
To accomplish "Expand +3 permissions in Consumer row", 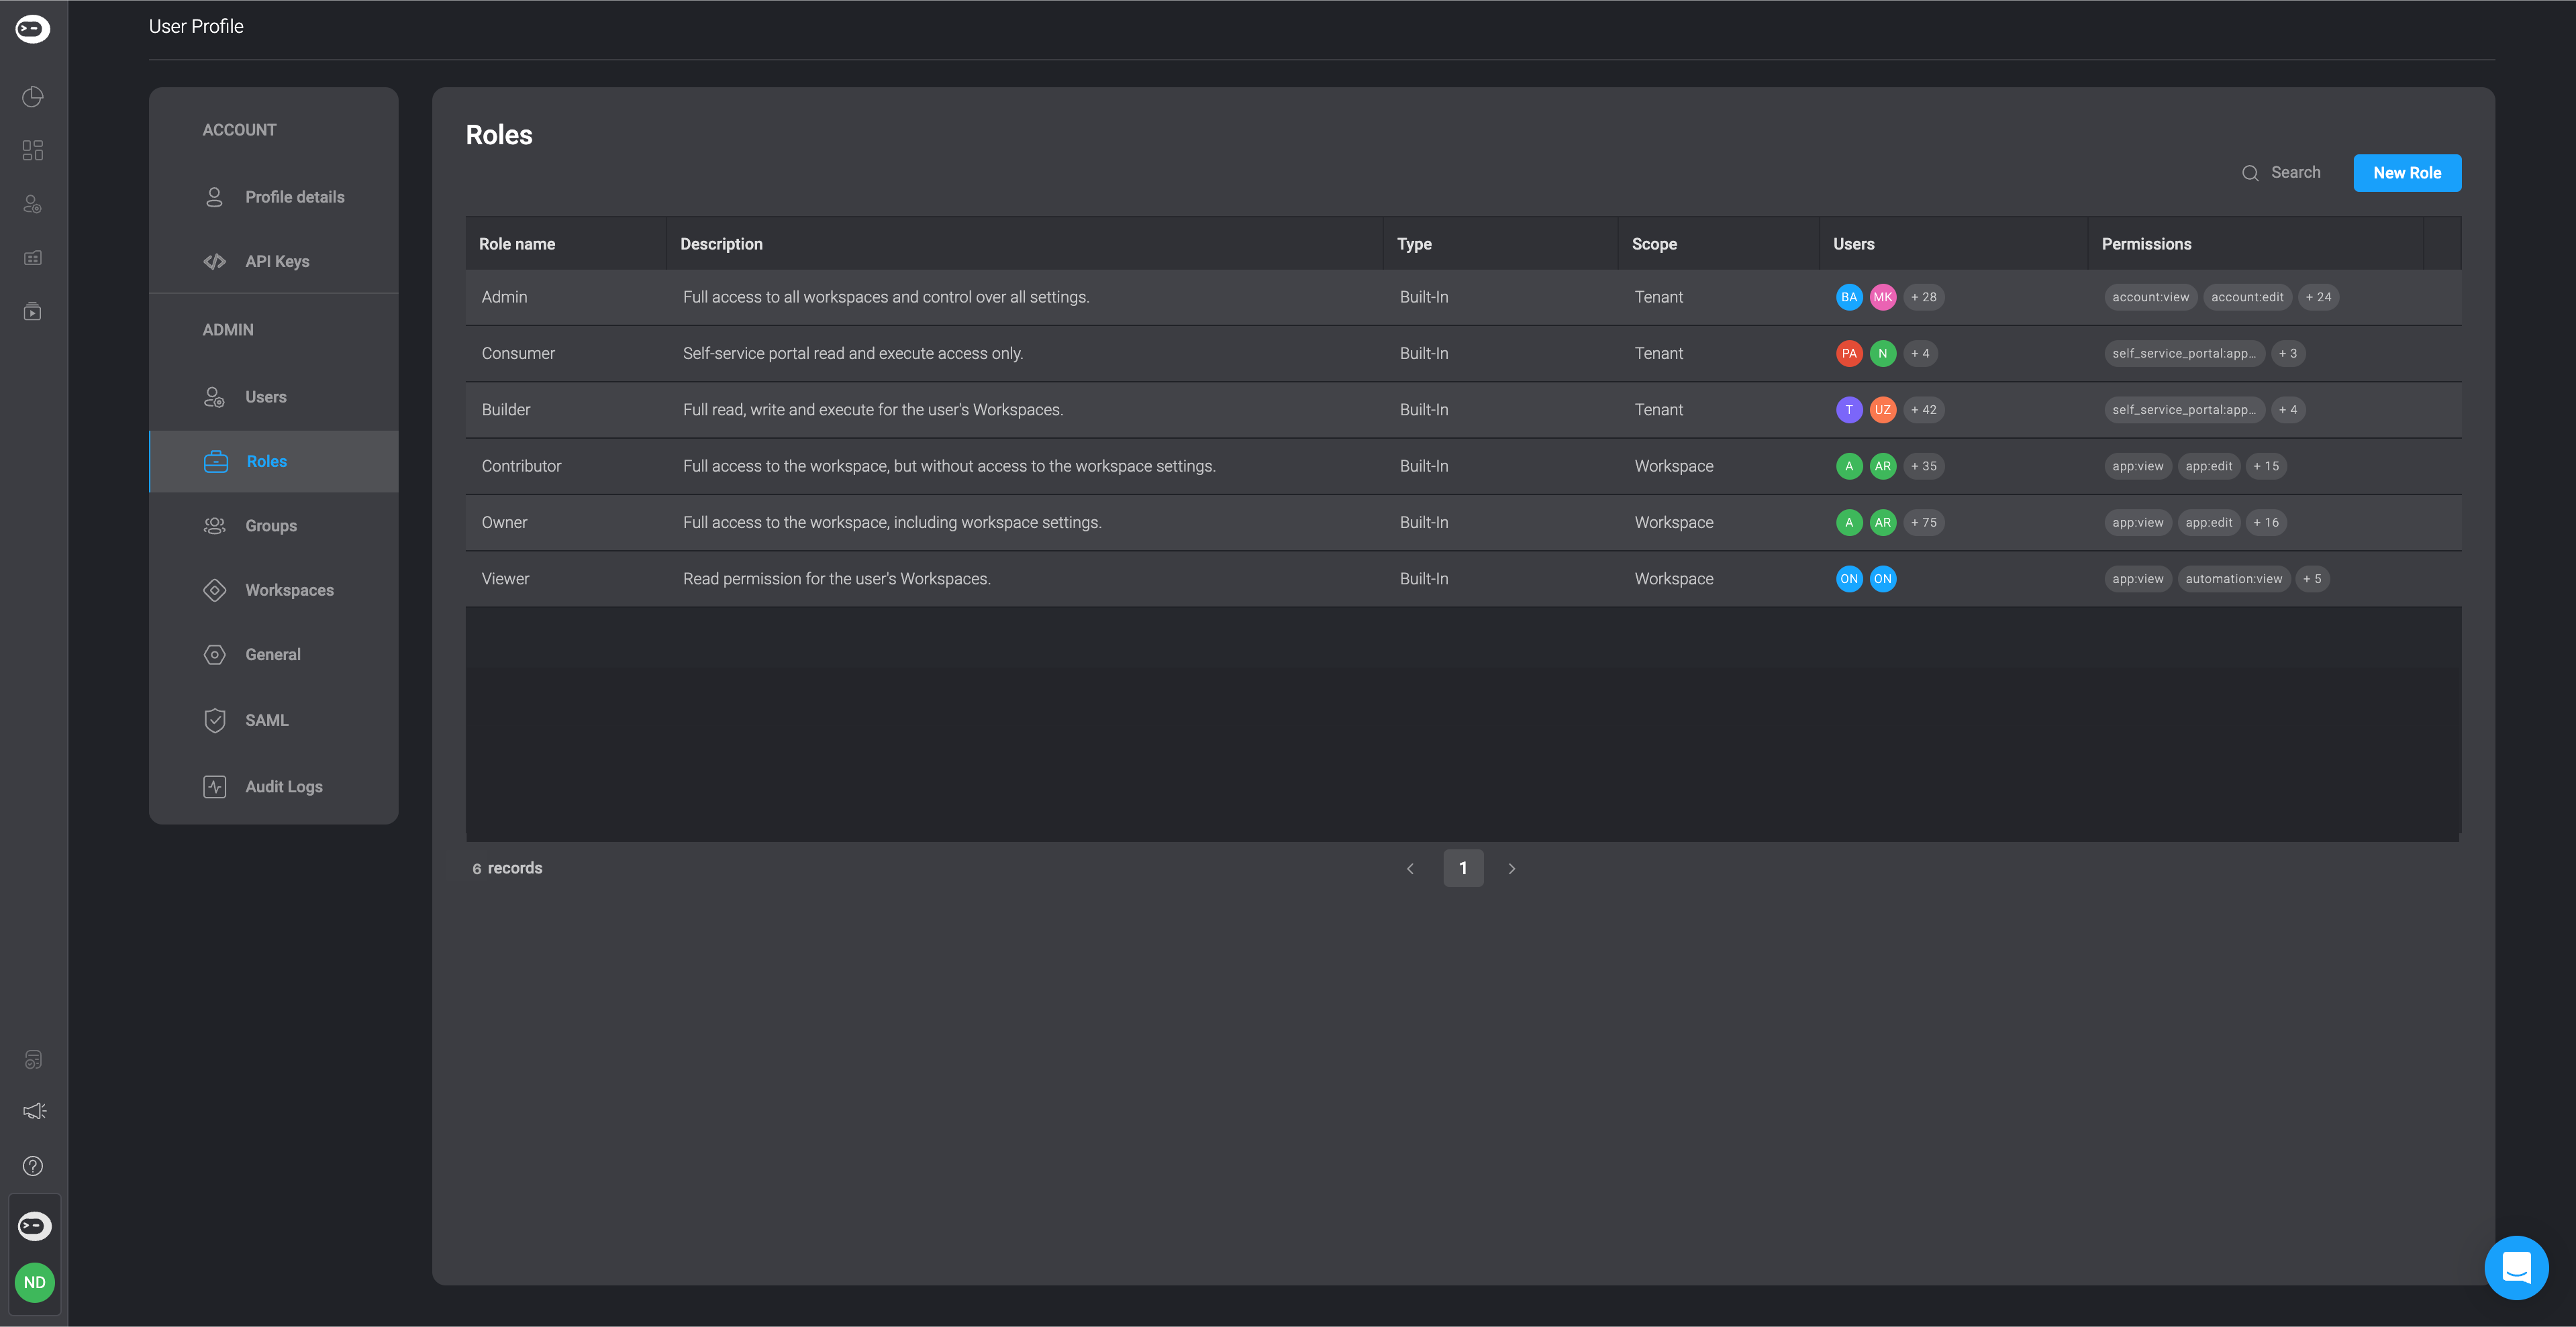I will (2288, 353).
